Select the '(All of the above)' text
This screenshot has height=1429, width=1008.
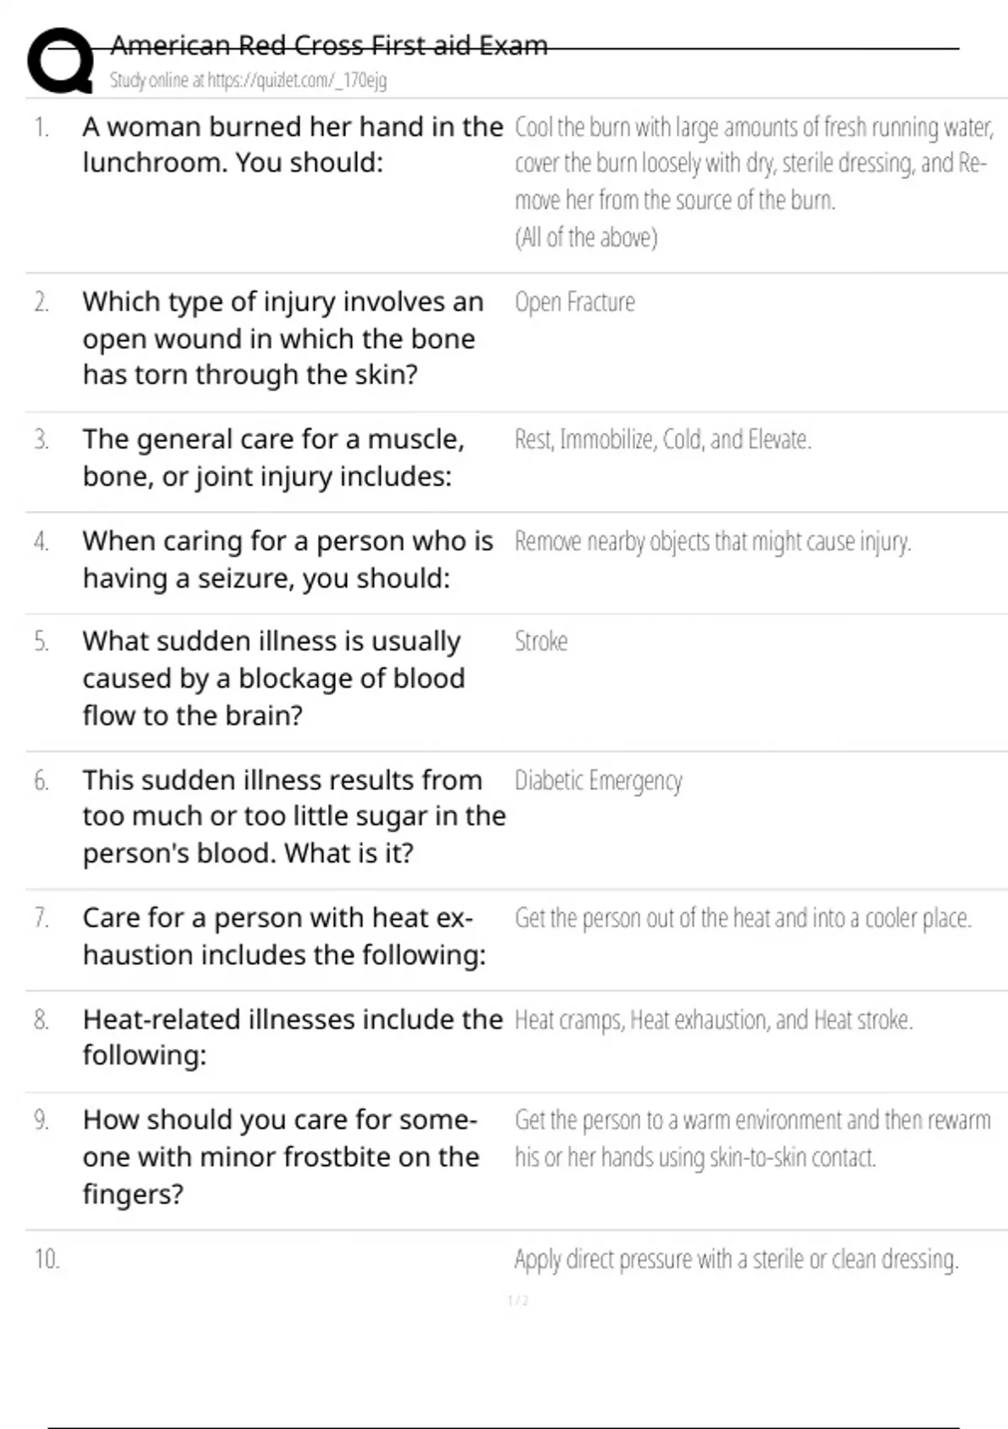click(x=586, y=238)
